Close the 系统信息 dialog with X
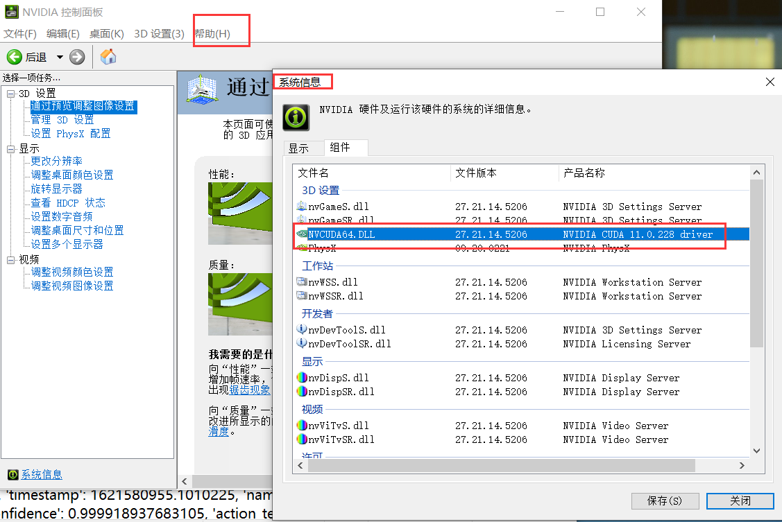The height and width of the screenshot is (522, 782). pyautogui.click(x=770, y=82)
